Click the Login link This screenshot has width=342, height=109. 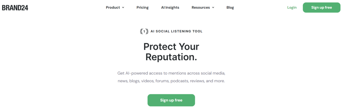[x=292, y=8]
